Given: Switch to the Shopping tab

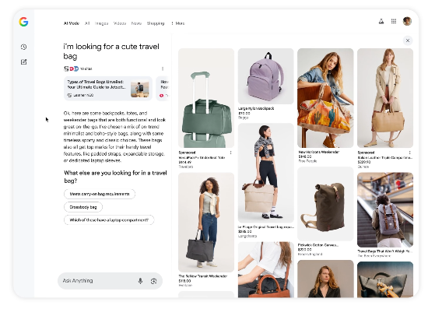Looking at the screenshot, I should (156, 23).
